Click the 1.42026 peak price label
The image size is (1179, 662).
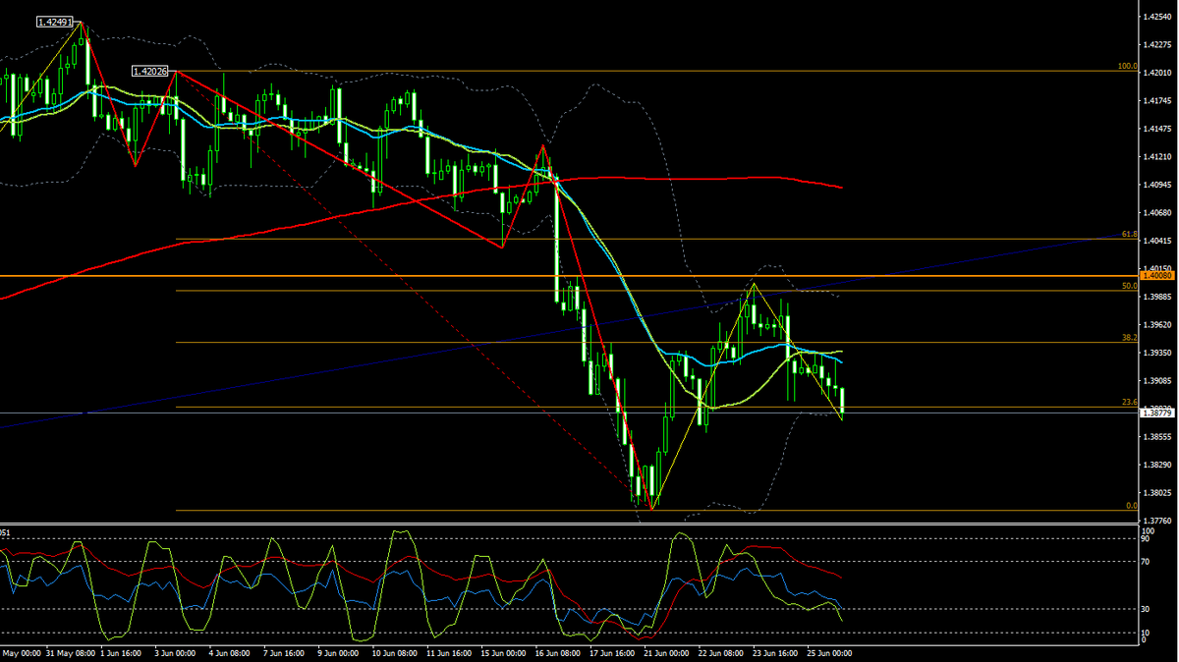pos(149,71)
